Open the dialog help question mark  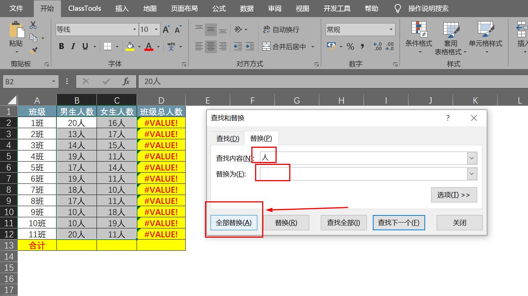tap(448, 118)
